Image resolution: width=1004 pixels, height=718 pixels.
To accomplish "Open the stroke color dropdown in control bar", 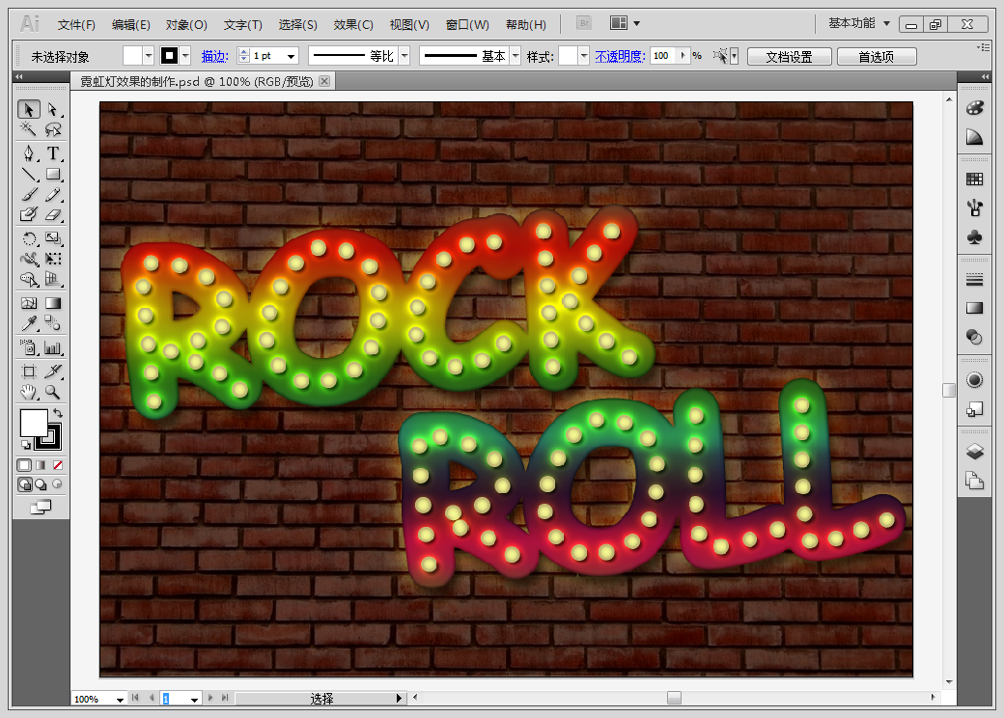I will point(185,56).
